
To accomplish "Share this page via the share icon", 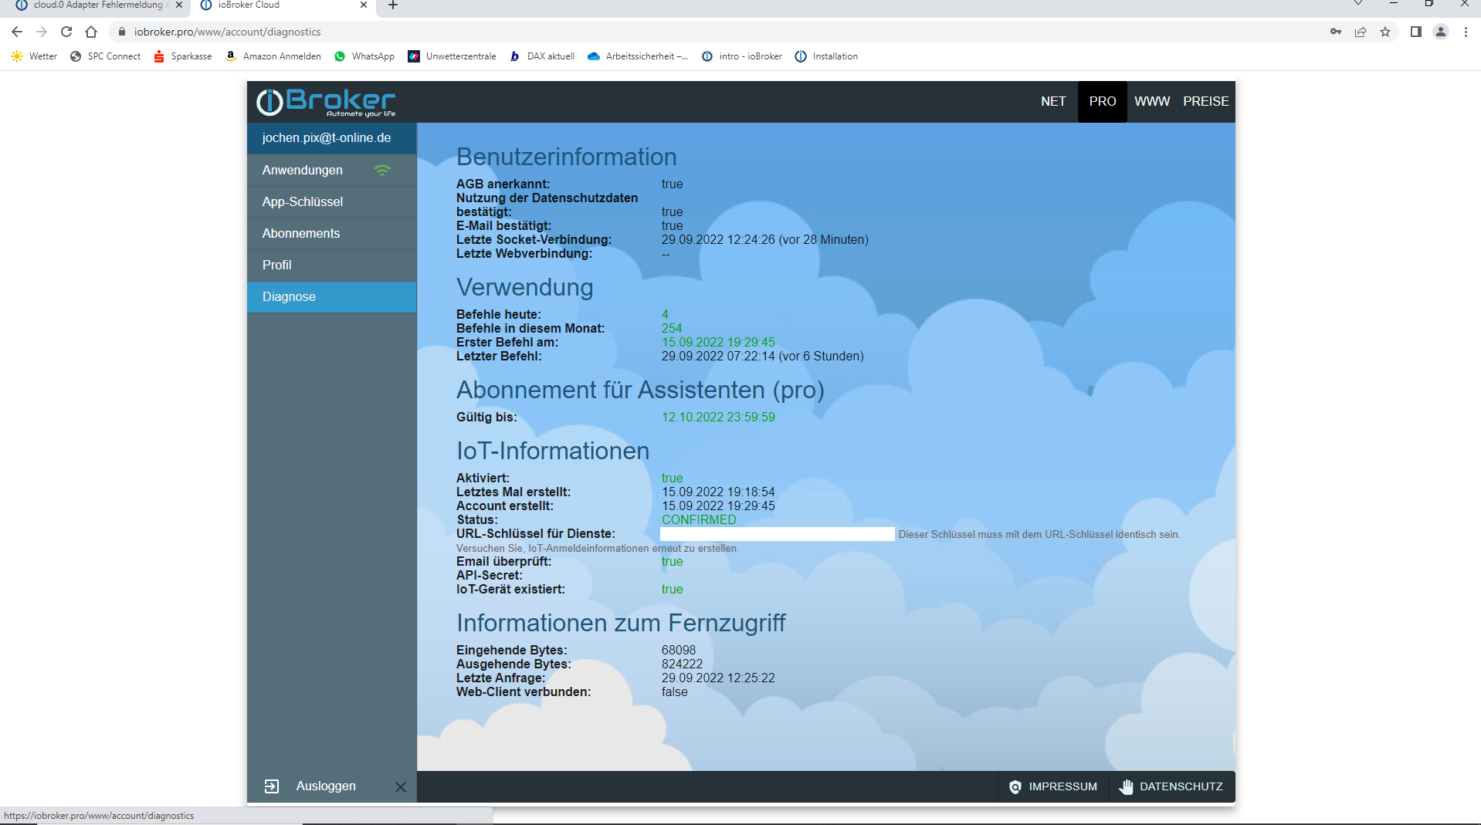I will pos(1361,32).
